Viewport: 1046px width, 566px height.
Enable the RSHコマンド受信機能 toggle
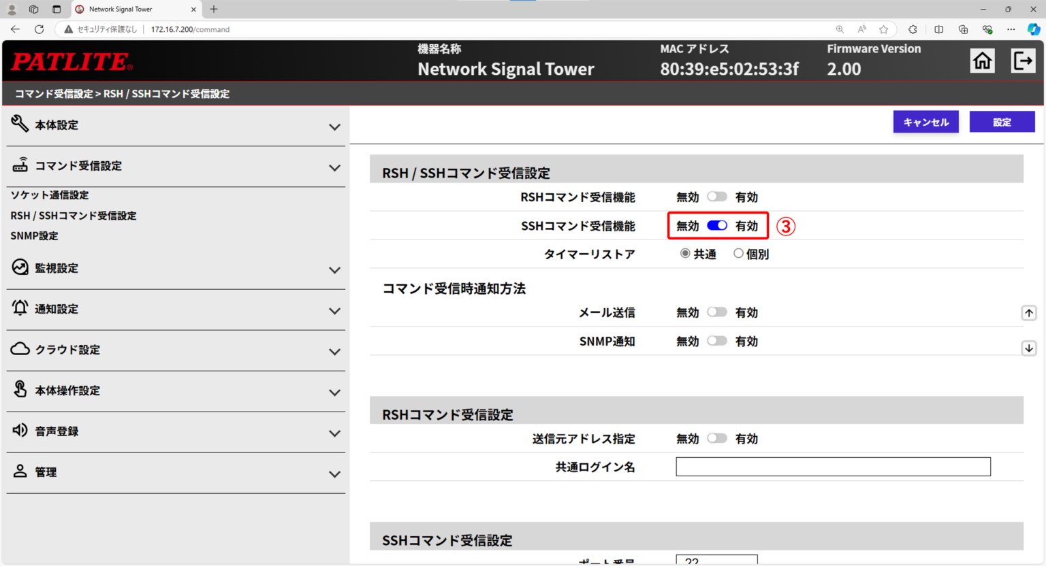717,196
